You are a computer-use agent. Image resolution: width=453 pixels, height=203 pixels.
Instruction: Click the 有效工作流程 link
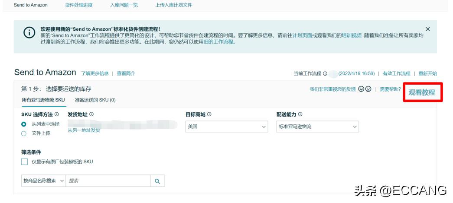(396, 73)
